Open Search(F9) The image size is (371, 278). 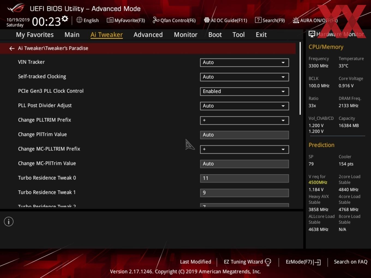point(270,20)
